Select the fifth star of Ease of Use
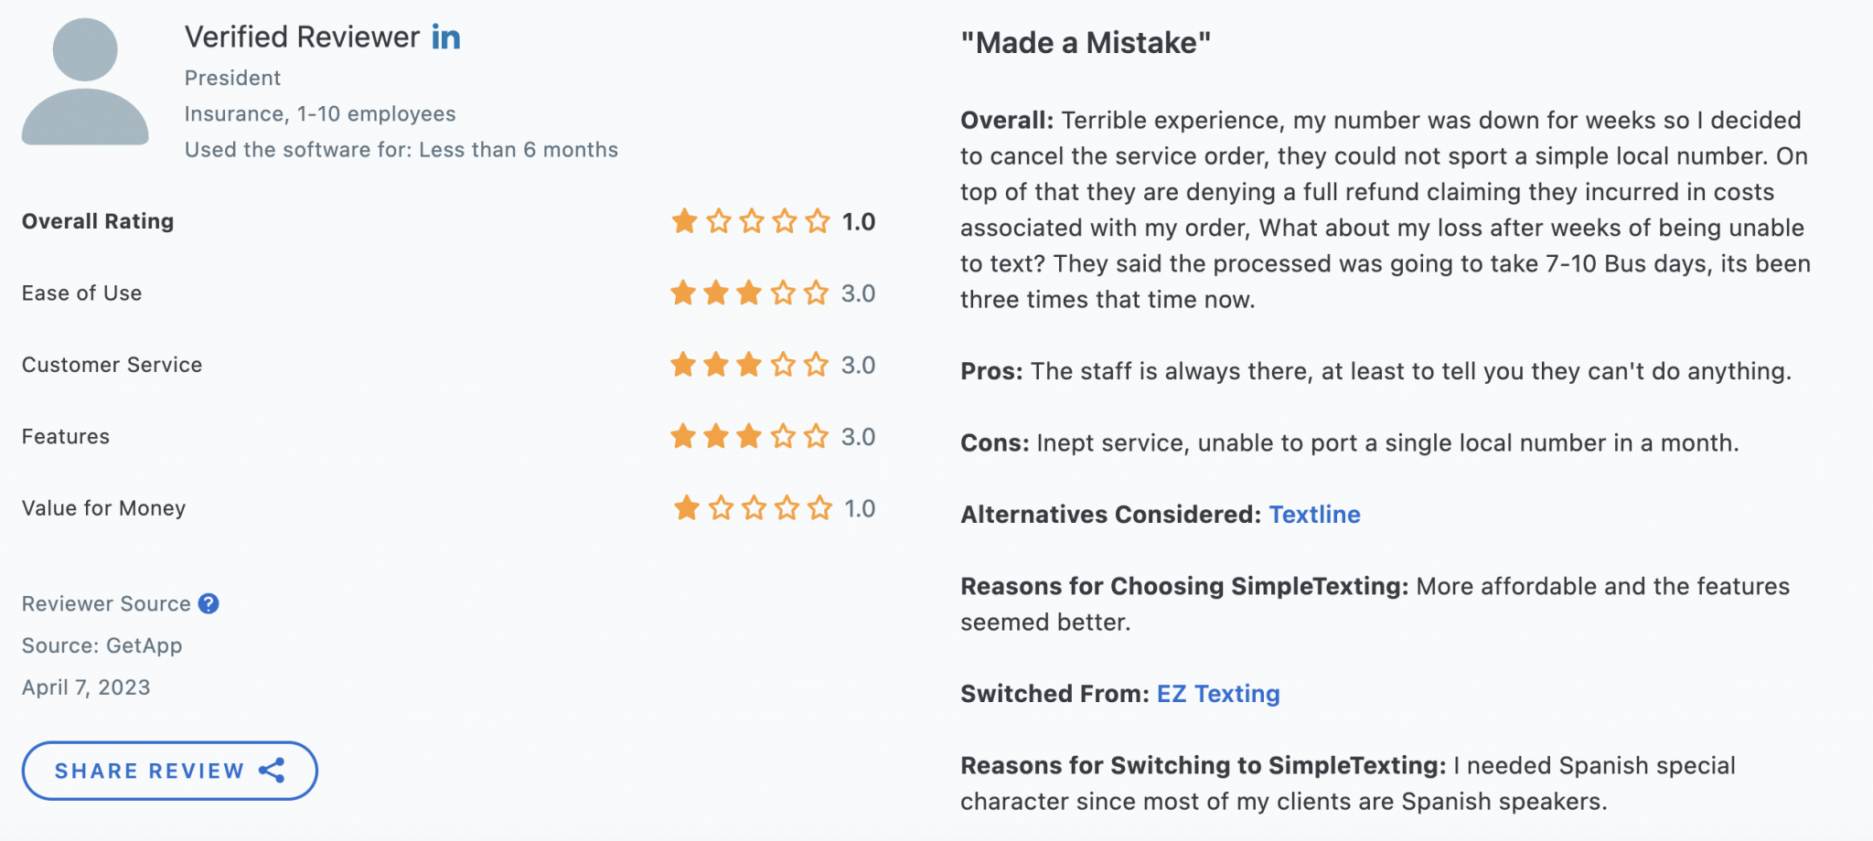This screenshot has width=1873, height=841. point(817,293)
